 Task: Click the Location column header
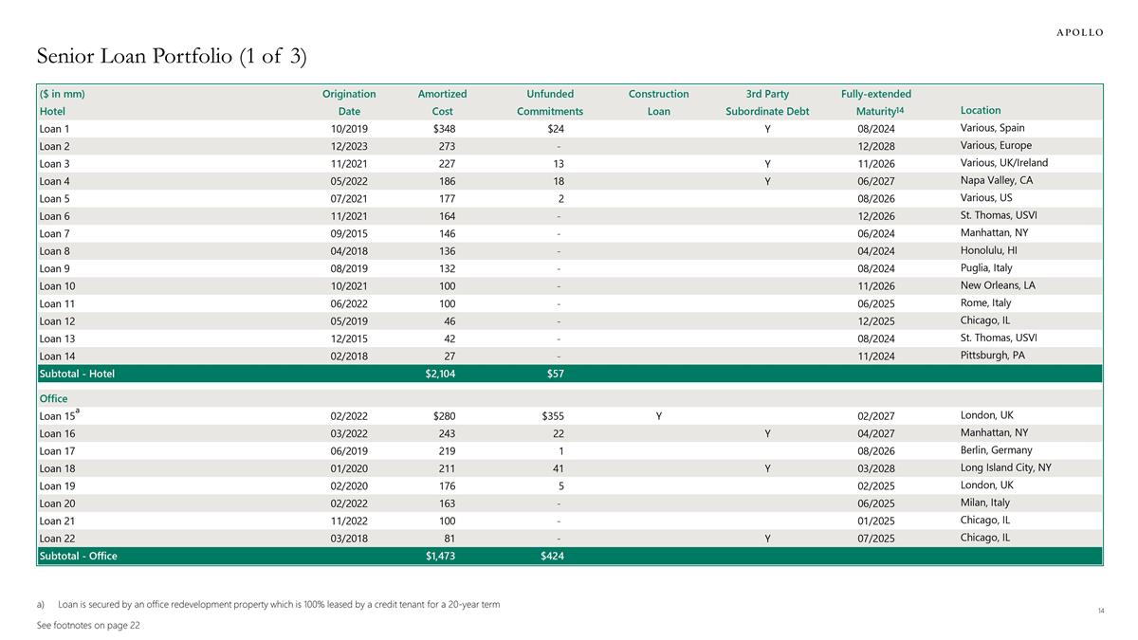point(980,111)
